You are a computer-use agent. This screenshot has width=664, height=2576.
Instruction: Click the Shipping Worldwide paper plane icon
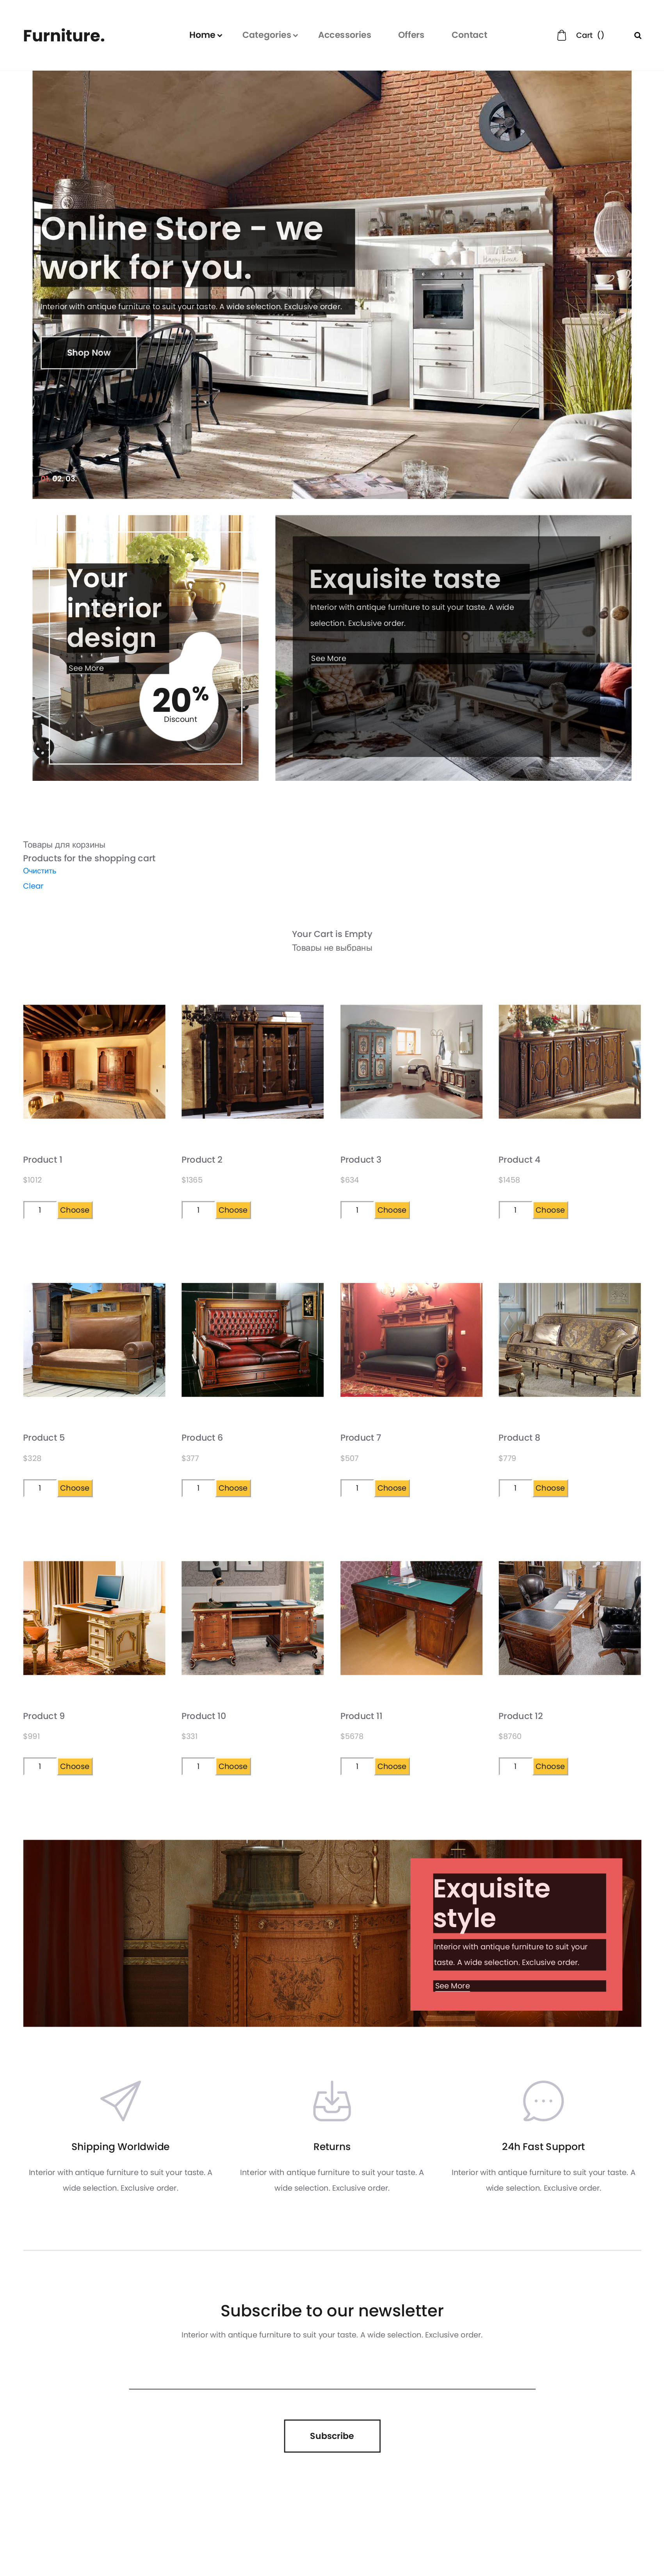point(120,2101)
